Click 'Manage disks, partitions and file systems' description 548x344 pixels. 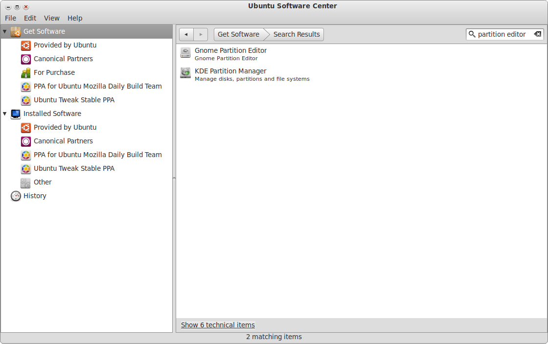tap(252, 79)
